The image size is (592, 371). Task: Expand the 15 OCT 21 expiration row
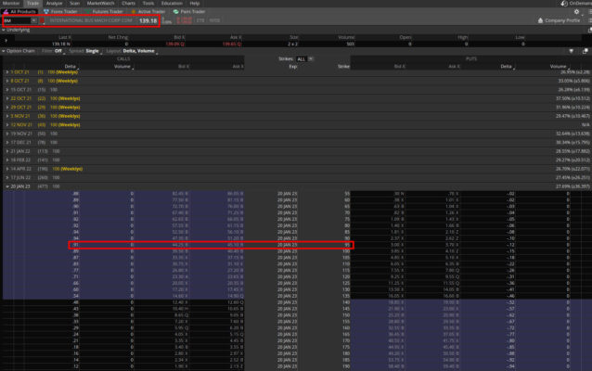point(8,90)
